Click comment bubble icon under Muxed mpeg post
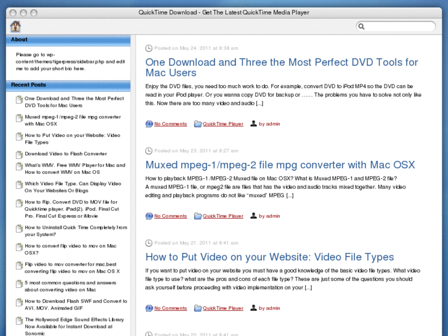The height and width of the screenshot is (336, 448). 149,216
